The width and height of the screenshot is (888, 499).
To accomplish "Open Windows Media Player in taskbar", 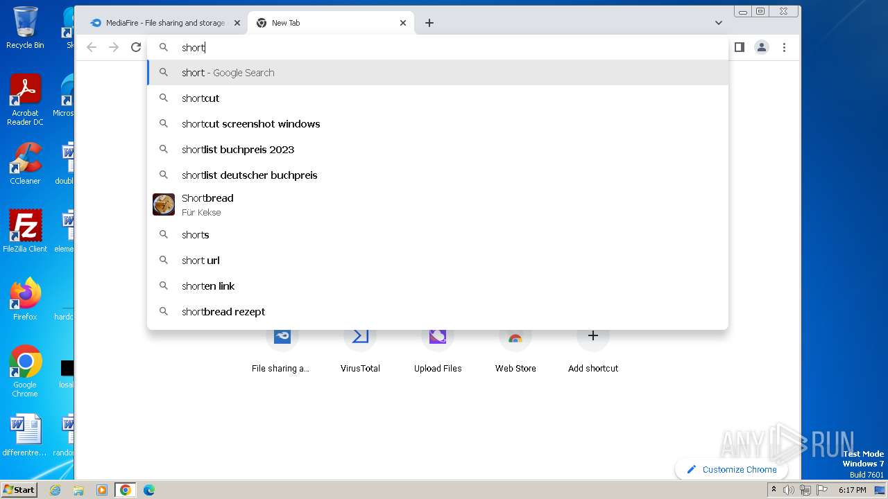I will [102, 490].
